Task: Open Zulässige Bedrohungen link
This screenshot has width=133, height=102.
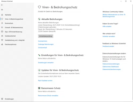Action: pos(46,44)
